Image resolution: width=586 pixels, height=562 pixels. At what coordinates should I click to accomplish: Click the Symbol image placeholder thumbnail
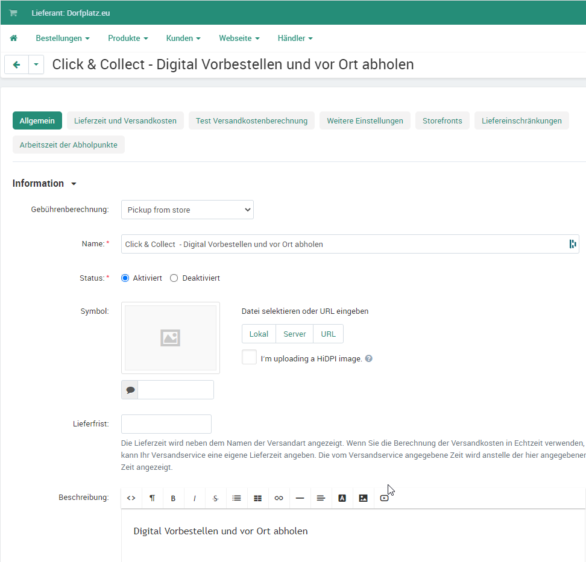[x=171, y=338]
